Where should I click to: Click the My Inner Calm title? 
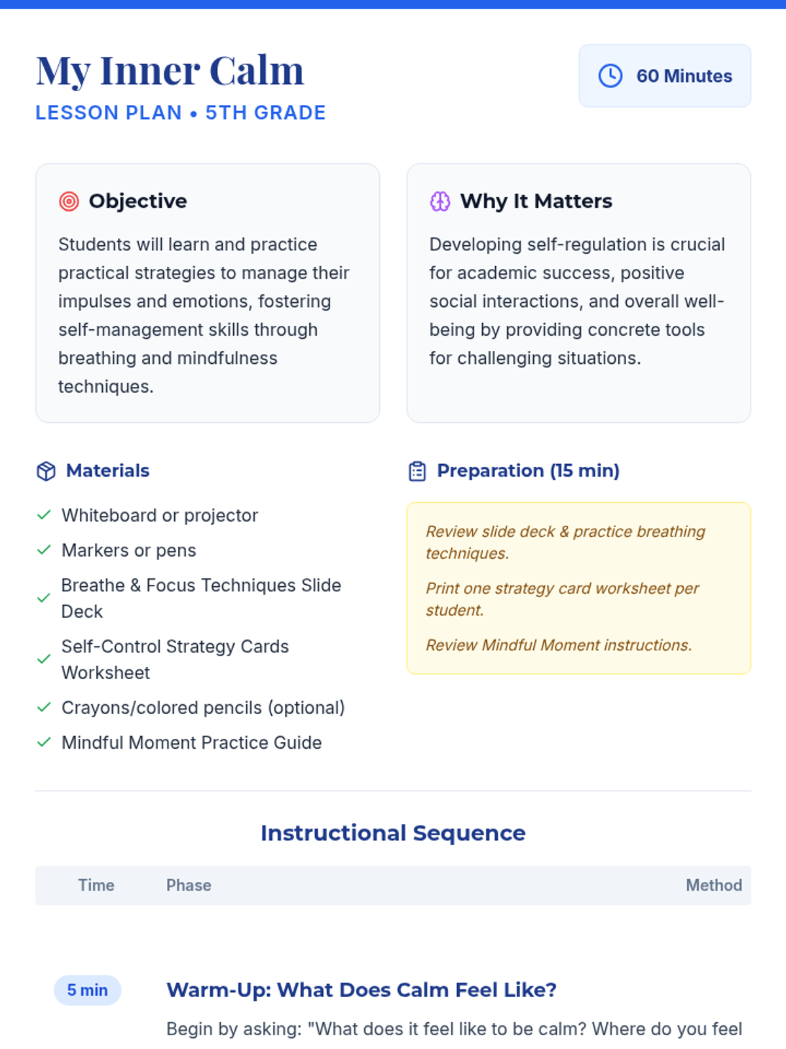[170, 71]
